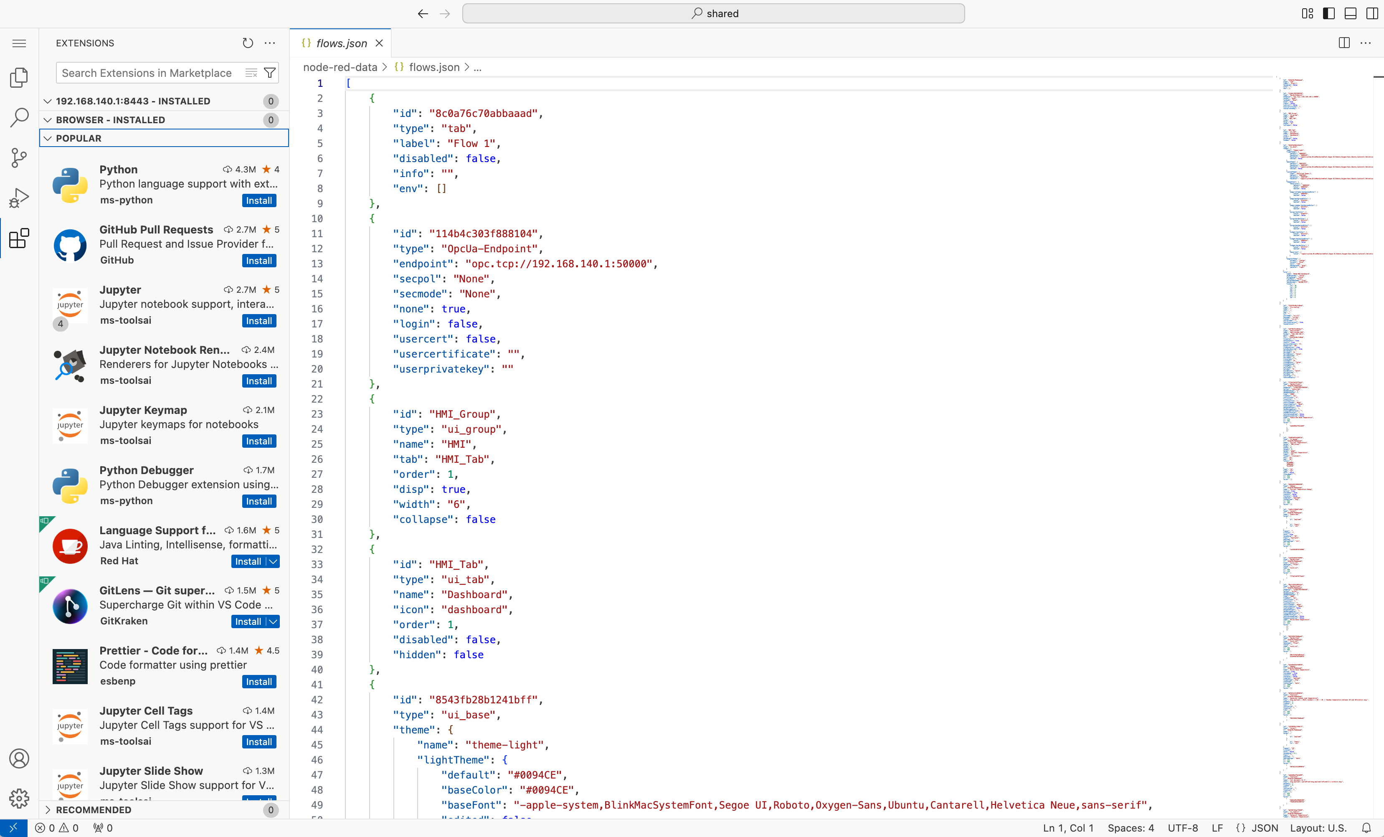Image resolution: width=1384 pixels, height=837 pixels.
Task: Click the Search Extensions in Marketplace field
Action: [x=147, y=73]
